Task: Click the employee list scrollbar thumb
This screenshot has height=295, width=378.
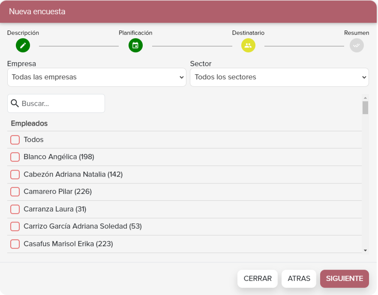Action: 365,108
